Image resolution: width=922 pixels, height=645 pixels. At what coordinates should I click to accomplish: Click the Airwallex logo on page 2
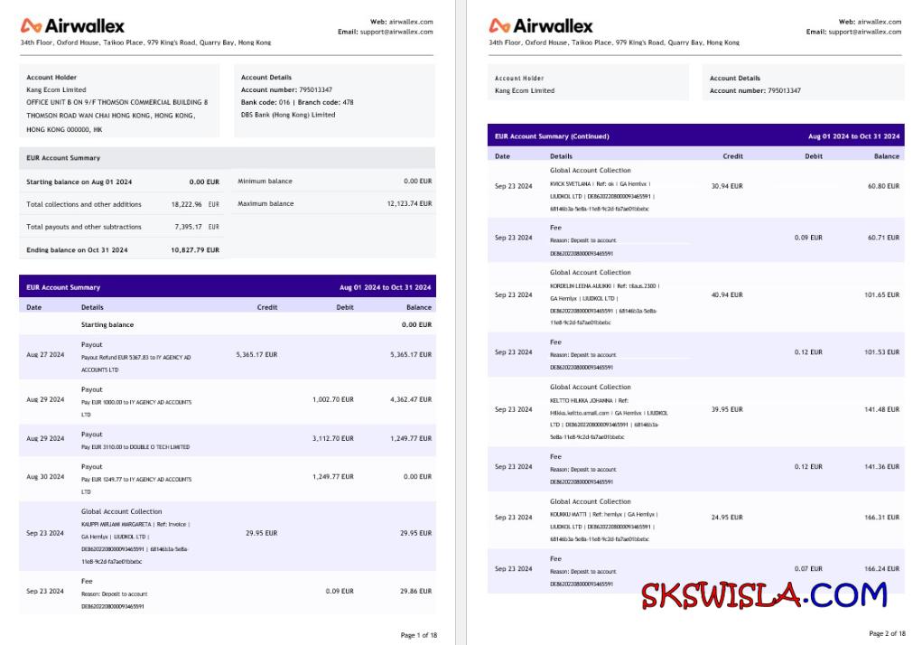point(541,25)
